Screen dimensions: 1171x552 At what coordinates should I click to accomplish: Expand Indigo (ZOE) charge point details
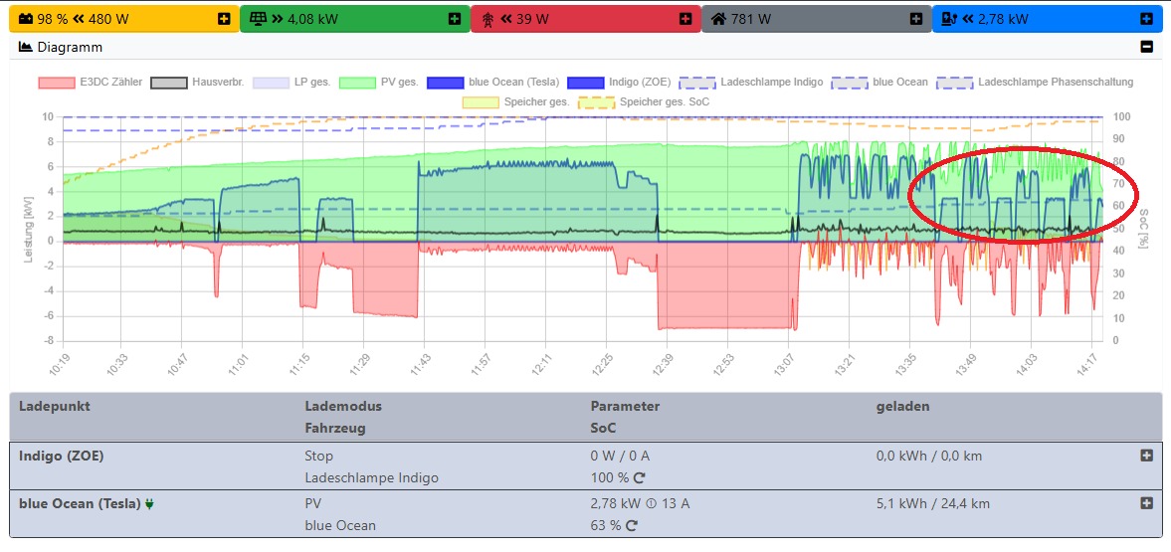click(1146, 456)
